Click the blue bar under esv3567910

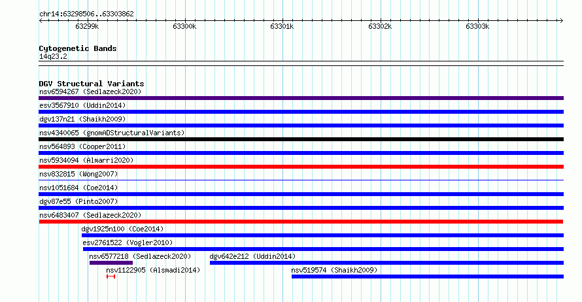coord(301,112)
